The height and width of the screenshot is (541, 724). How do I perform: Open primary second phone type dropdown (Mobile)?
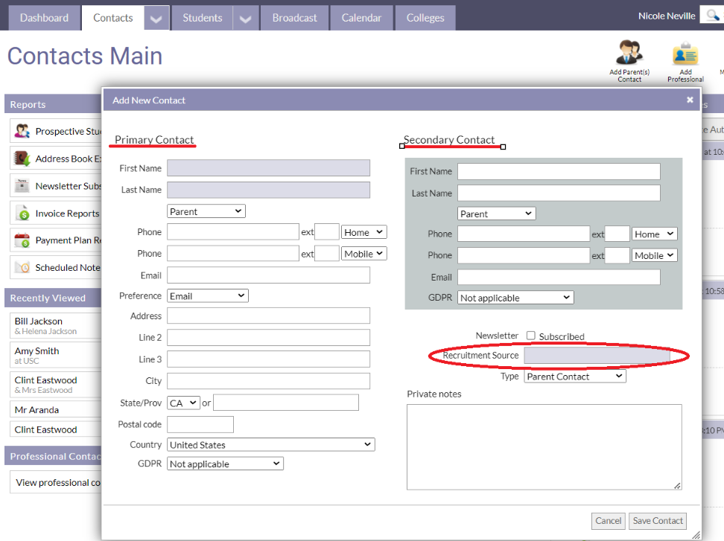(x=363, y=254)
